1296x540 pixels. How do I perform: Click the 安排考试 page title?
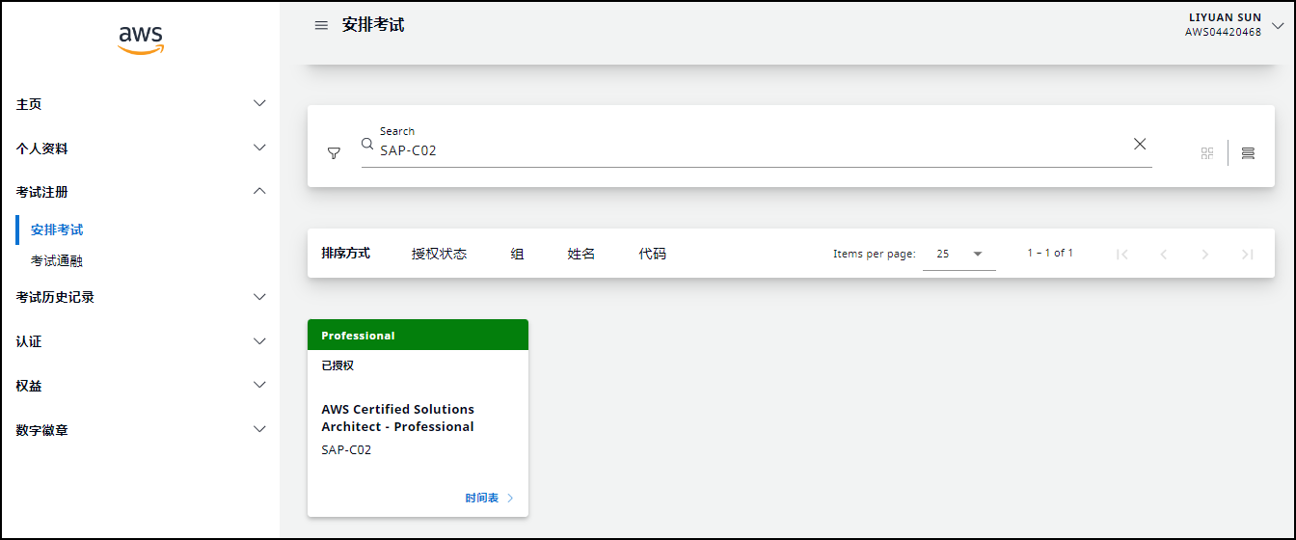(373, 25)
